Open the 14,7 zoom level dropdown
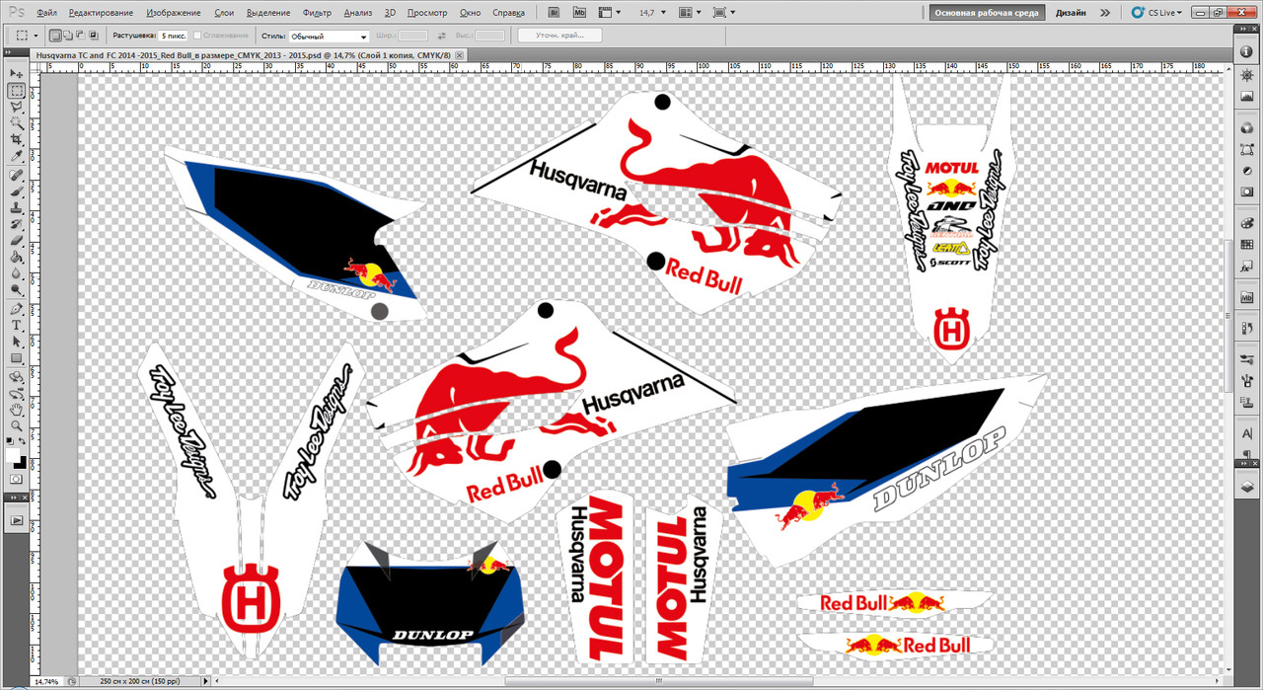Screen dimensions: 1263x690 click(651, 13)
